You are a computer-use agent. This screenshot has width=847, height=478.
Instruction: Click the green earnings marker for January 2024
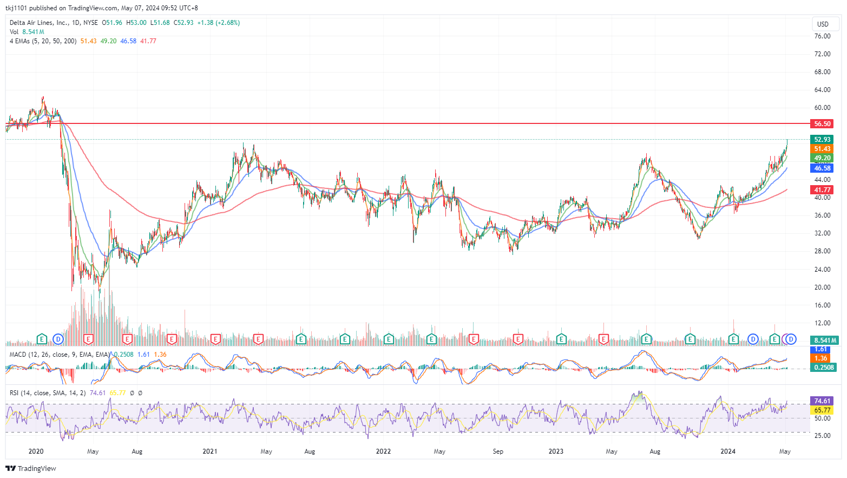pyautogui.click(x=733, y=339)
